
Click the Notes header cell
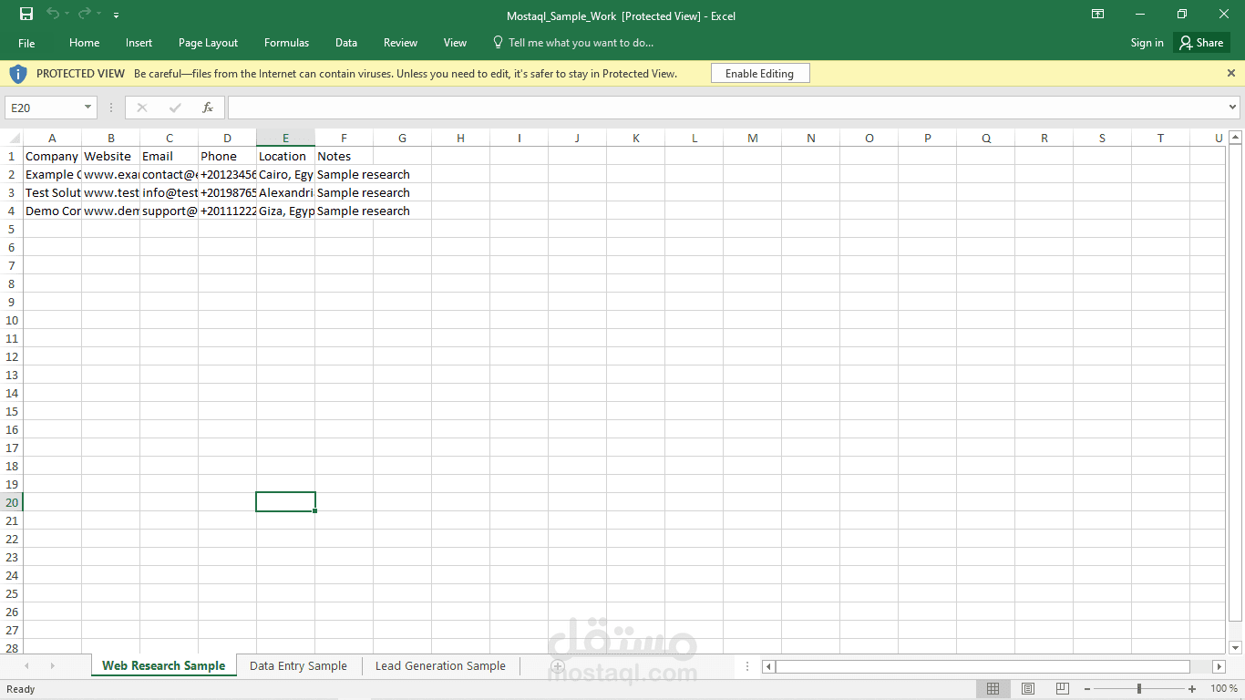[344, 156]
